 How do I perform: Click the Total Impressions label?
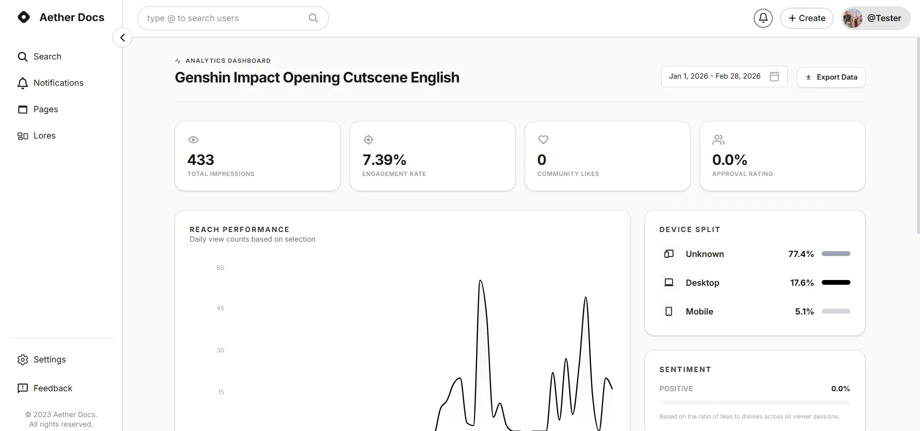click(x=221, y=174)
